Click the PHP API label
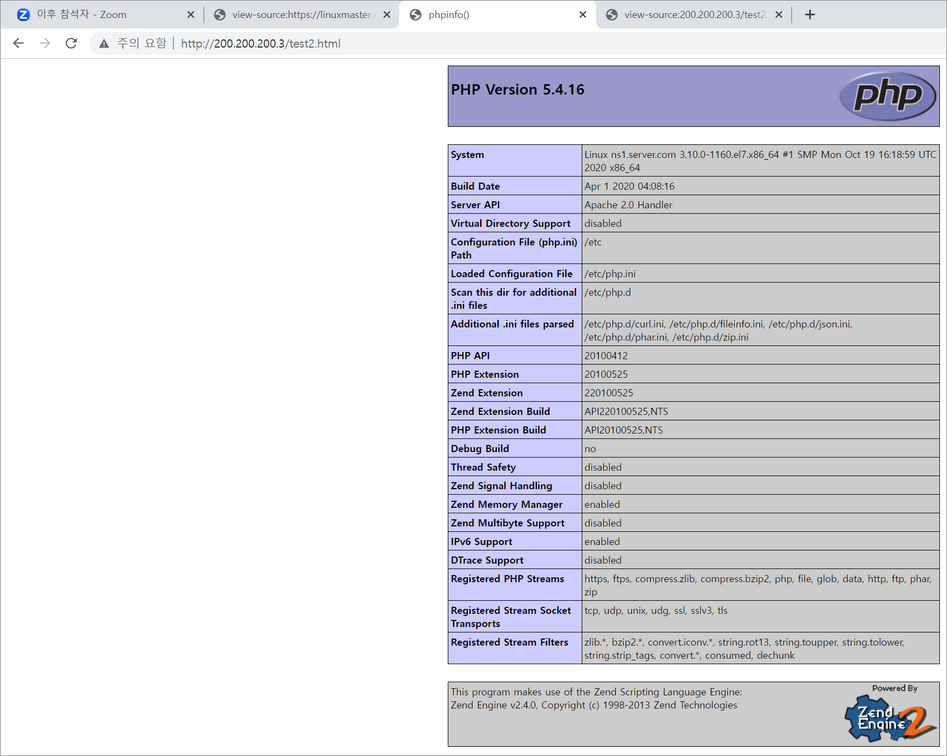Viewport: 947px width, 756px height. 470,355
